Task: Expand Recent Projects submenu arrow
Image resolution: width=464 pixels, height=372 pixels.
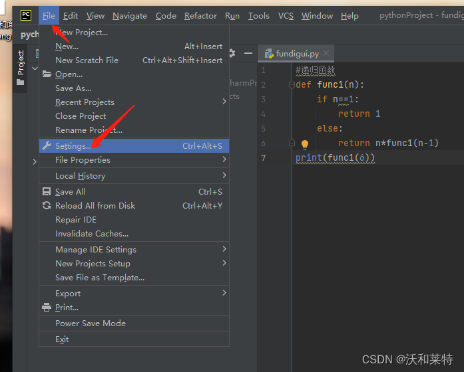Action: 224,102
